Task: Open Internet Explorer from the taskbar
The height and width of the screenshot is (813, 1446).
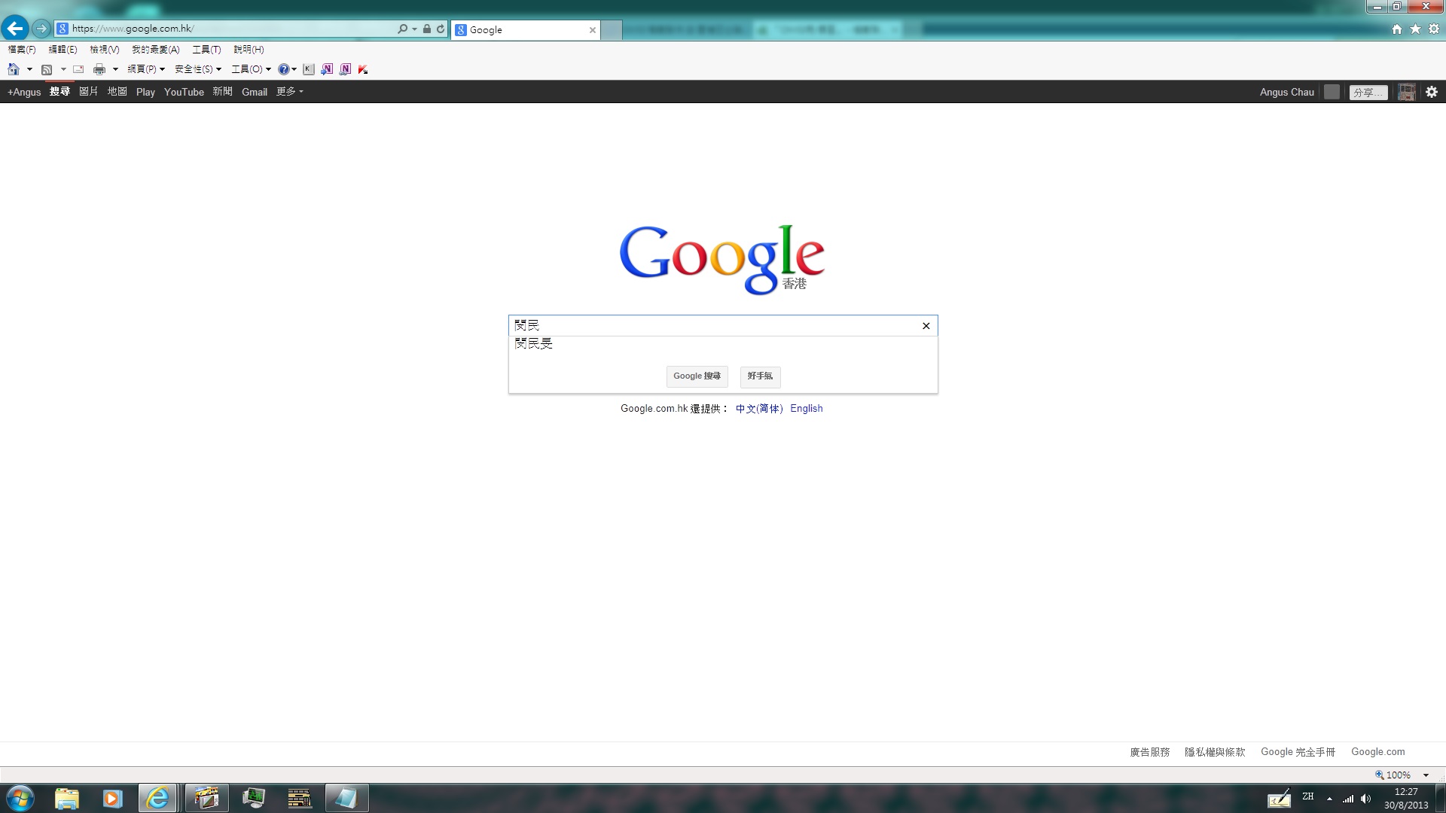Action: tap(157, 798)
